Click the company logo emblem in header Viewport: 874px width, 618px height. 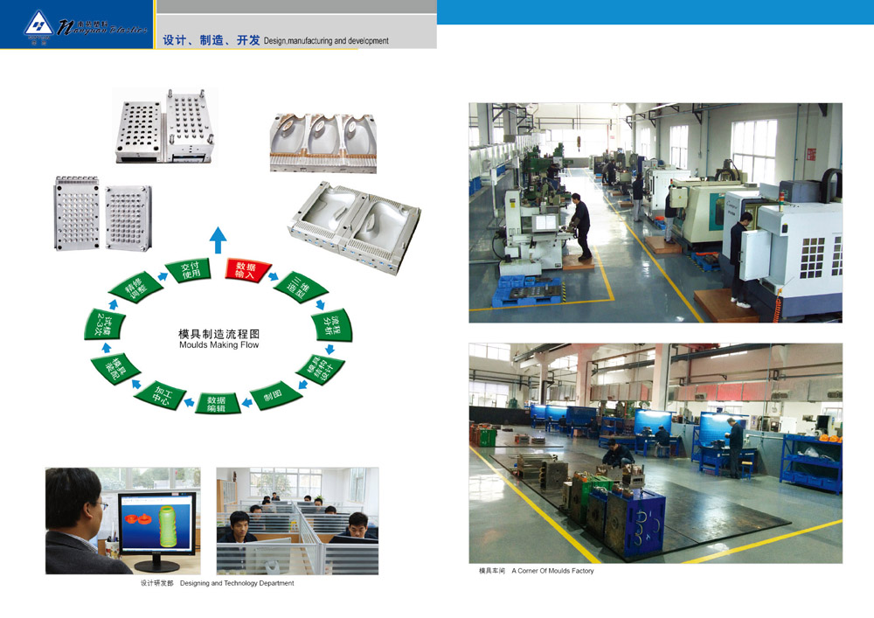(38, 25)
